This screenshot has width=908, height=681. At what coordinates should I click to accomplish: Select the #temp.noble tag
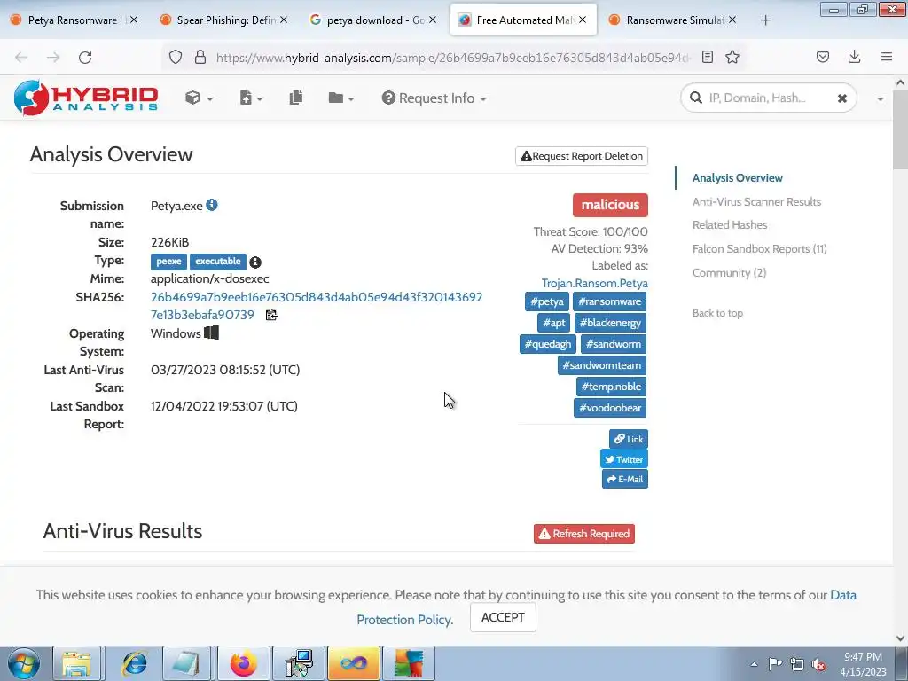pos(611,387)
